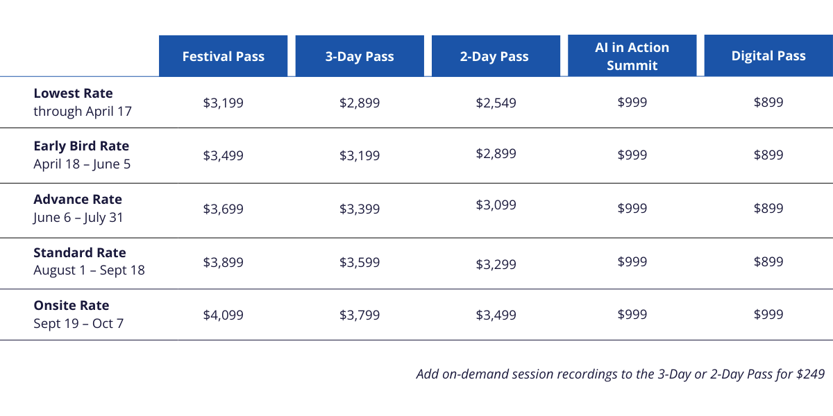Click the Onsite Rate row label
833x416 pixels.
point(71,306)
